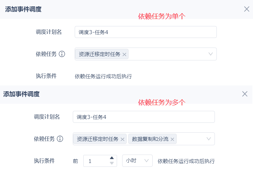
Task: Close the upper 添加事件调度 dialog
Action: tap(247, 9)
